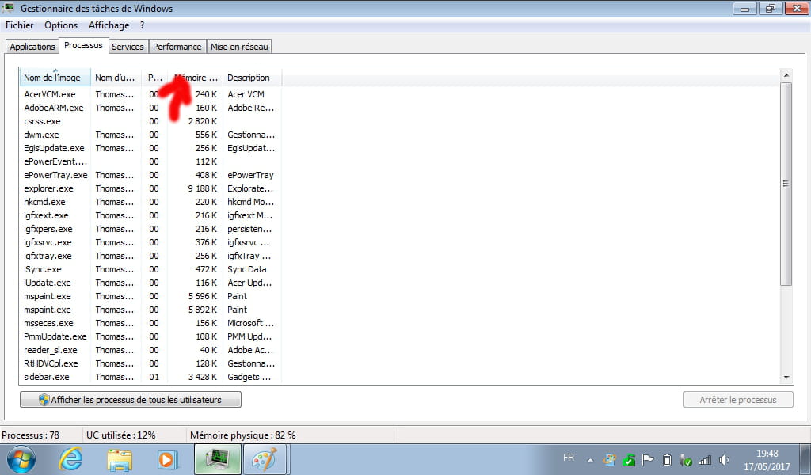
Task: Click the battery tray icon
Action: click(667, 459)
